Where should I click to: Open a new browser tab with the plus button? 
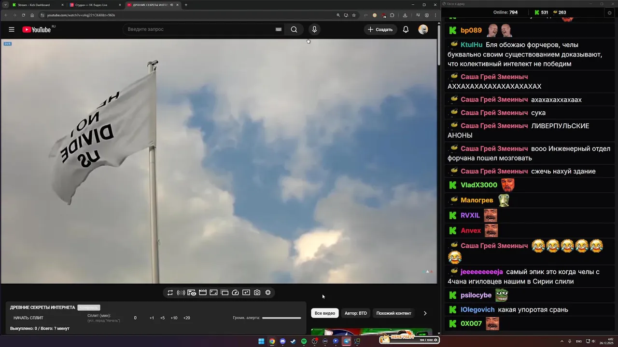[186, 5]
